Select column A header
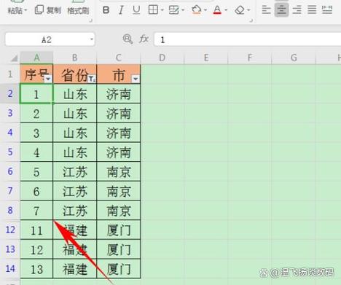 click(x=36, y=58)
